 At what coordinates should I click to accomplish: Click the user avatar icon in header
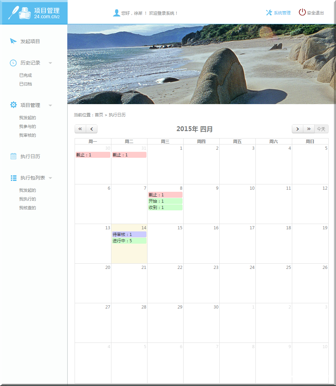[x=117, y=13]
